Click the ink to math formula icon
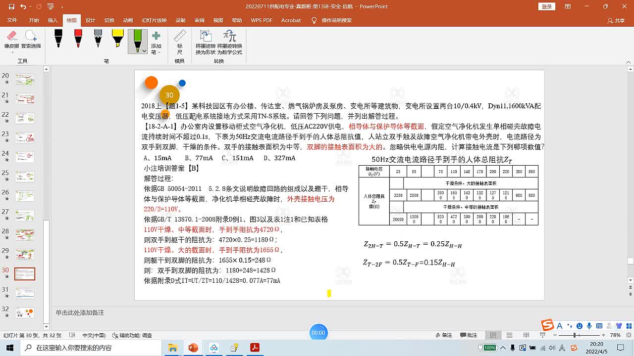The image size is (634, 356). 229,42
